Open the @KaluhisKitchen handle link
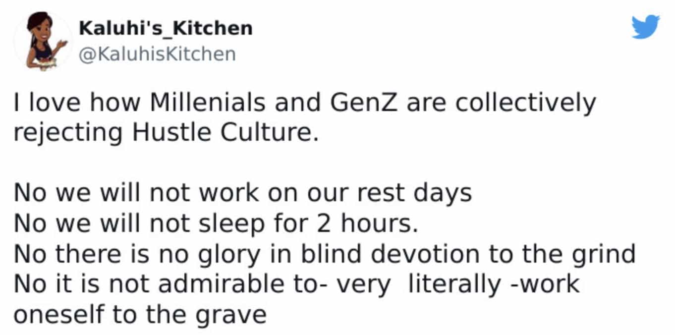The width and height of the screenshot is (675, 335). 157,54
